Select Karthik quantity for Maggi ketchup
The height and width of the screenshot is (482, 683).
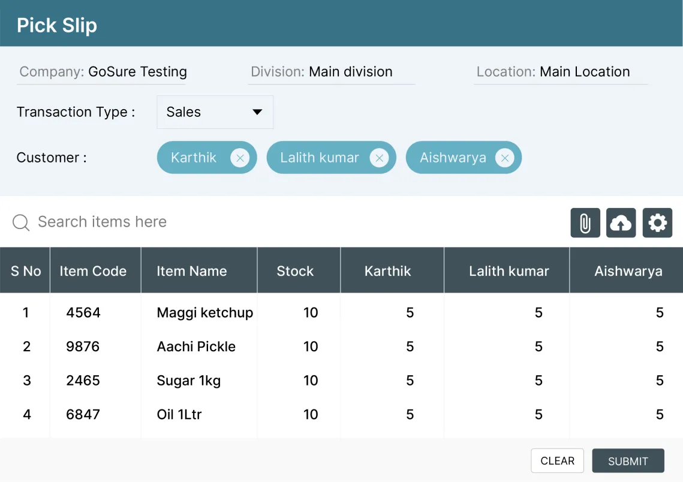pos(410,312)
